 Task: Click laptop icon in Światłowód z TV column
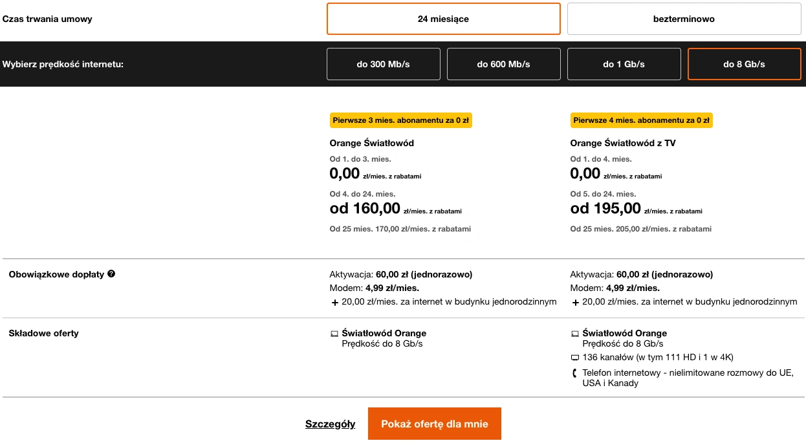point(575,334)
